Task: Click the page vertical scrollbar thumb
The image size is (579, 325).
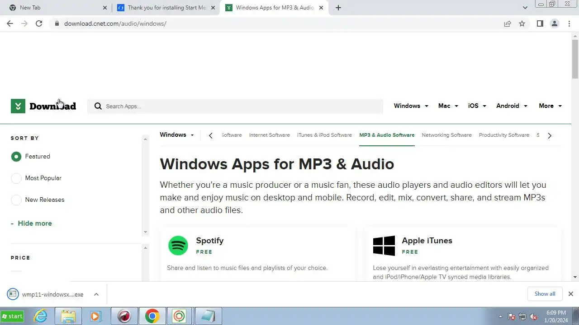Action: [575, 59]
